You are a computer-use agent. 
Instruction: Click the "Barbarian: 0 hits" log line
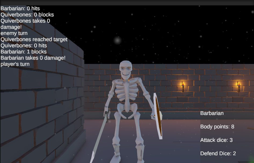[20, 8]
